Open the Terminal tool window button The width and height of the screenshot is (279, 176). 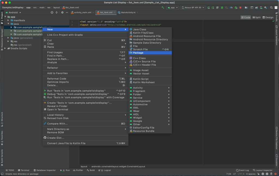(23, 170)
